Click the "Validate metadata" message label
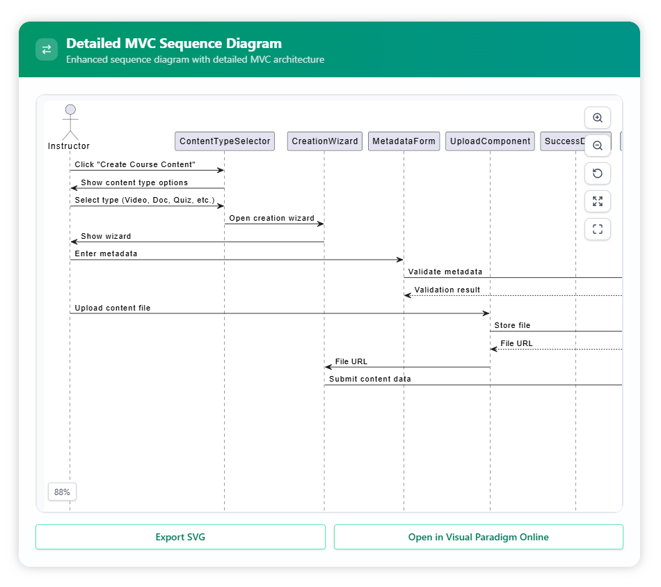Image resolution: width=661 pixels, height=587 pixels. (x=445, y=272)
